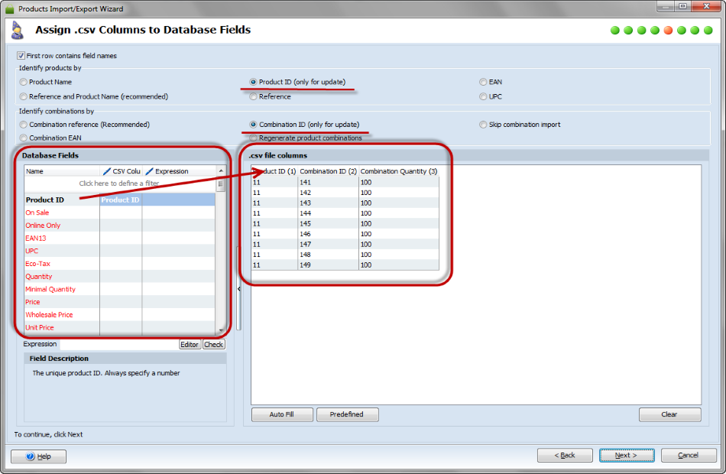Click Combination Quantity (3) column header
Image resolution: width=726 pixels, height=474 pixels.
click(399, 171)
